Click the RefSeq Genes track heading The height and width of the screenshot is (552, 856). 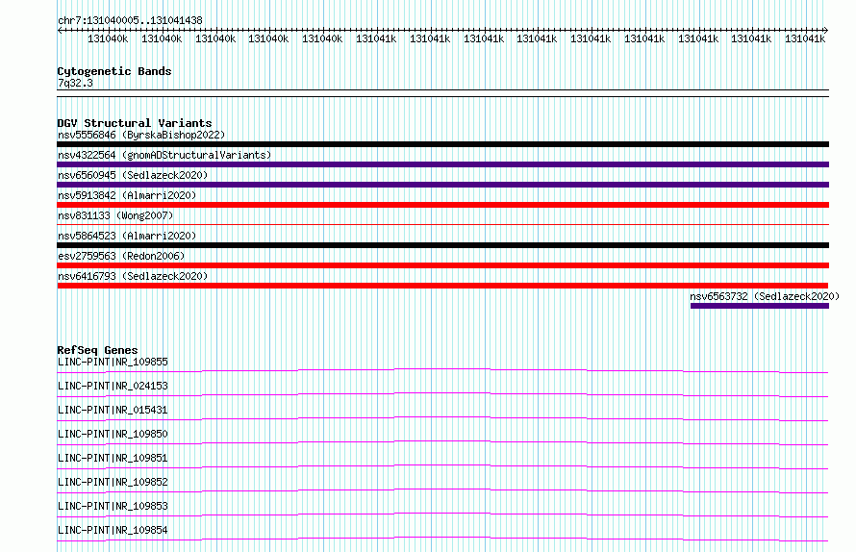coord(97,350)
